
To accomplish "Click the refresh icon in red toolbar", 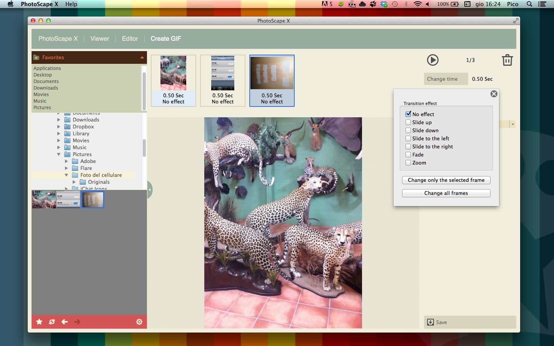I will (52, 322).
